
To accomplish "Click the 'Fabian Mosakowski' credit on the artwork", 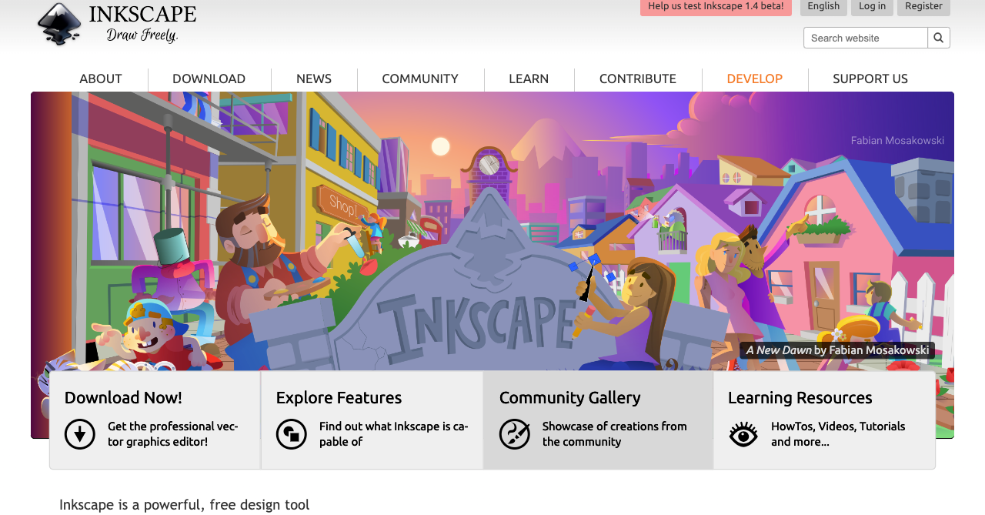I will click(x=897, y=141).
